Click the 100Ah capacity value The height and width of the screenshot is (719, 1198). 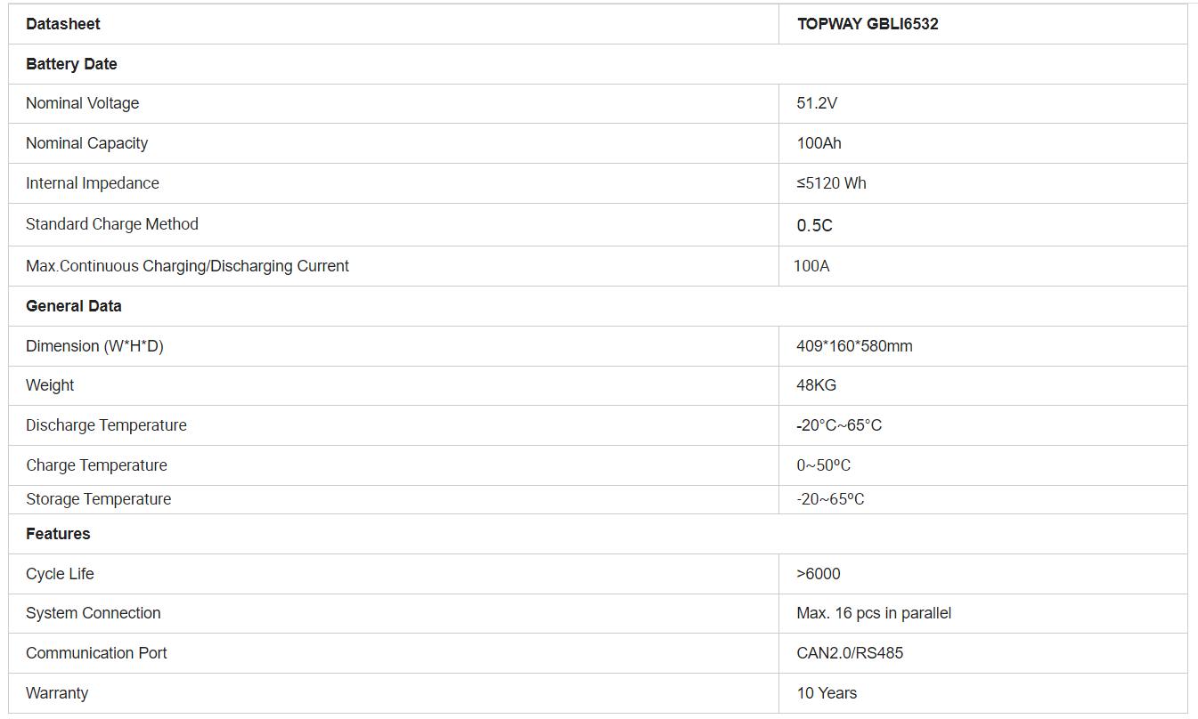tap(819, 143)
